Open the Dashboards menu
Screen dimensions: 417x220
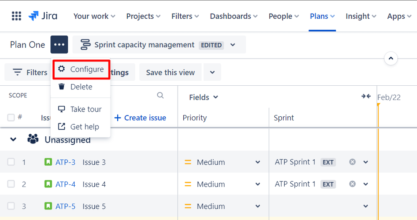(x=234, y=16)
